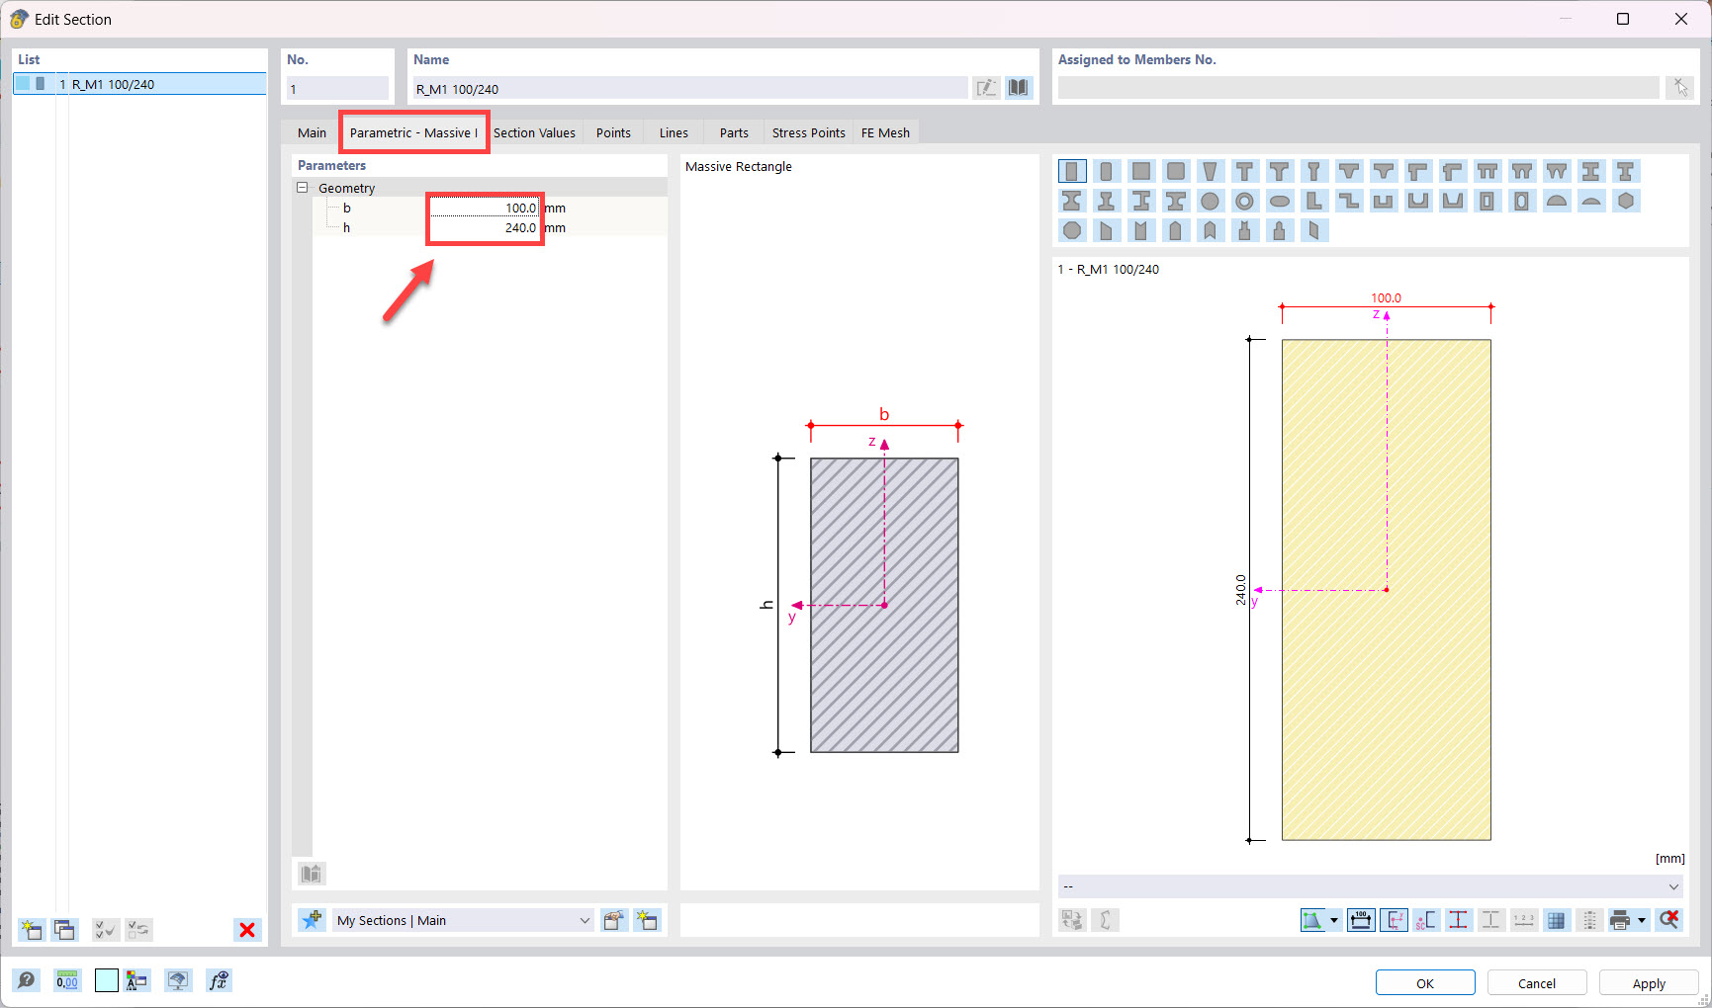
Task: Open the print options dropdown arrow
Action: (x=1641, y=920)
